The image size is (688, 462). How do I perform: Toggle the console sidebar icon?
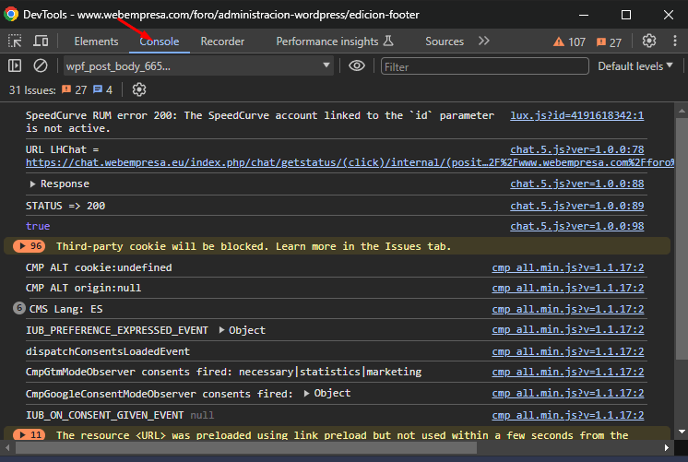[15, 66]
